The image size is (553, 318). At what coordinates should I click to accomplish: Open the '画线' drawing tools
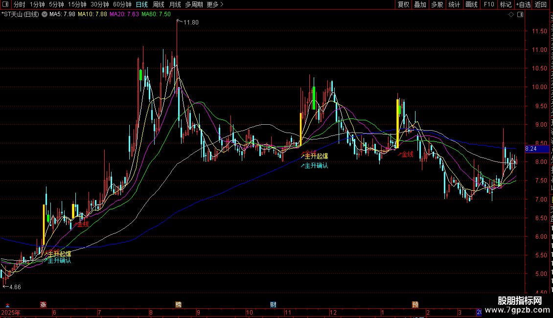(471, 4)
